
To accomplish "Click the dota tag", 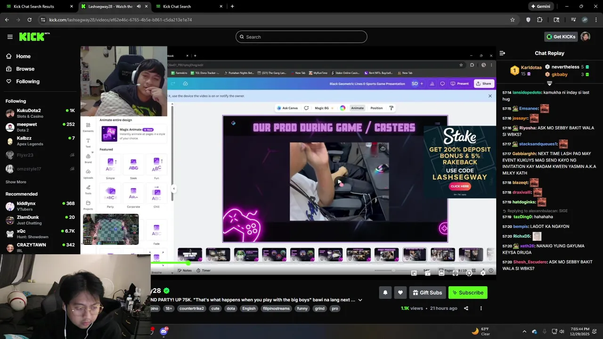I will coord(231,308).
